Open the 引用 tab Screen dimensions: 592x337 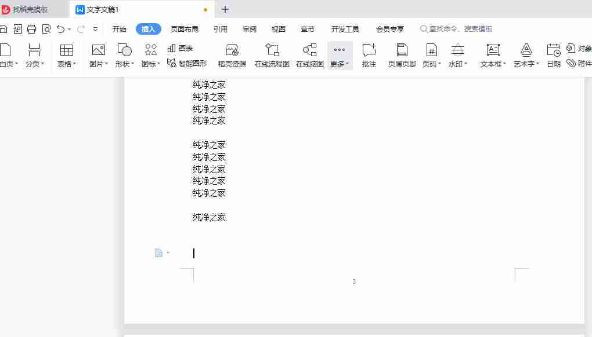pyautogui.click(x=221, y=29)
